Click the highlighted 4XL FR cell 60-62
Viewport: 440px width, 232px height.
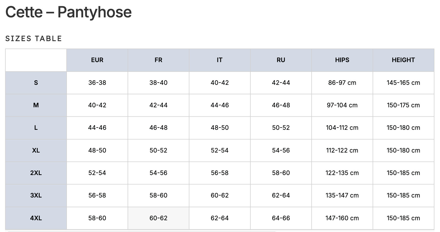(x=158, y=218)
